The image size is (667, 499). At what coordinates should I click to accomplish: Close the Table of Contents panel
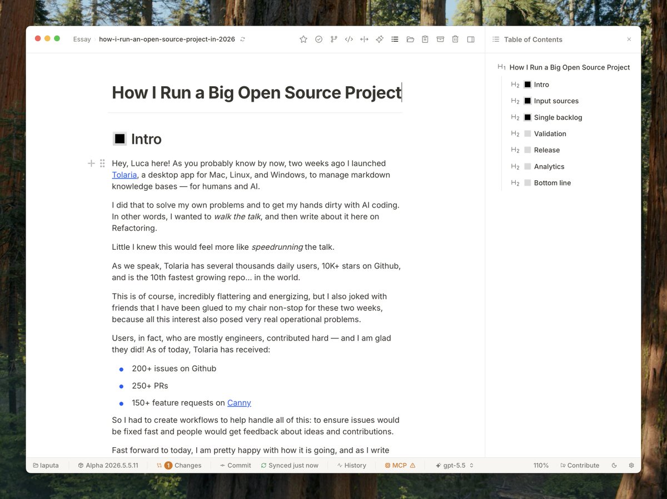pos(629,39)
